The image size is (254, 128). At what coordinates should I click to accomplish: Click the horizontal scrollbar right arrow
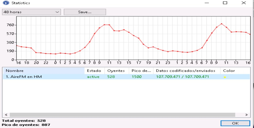246,114
